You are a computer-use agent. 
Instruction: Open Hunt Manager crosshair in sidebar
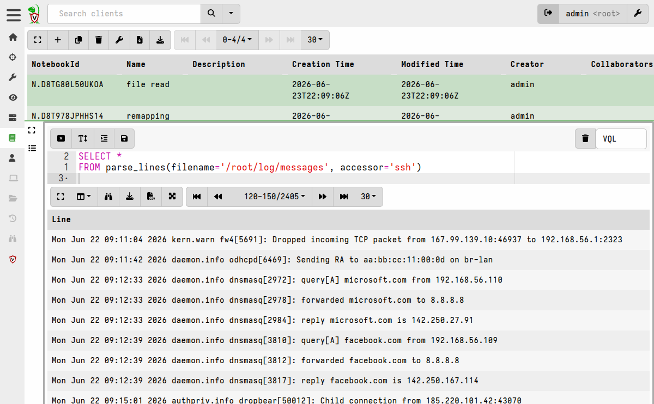point(13,57)
